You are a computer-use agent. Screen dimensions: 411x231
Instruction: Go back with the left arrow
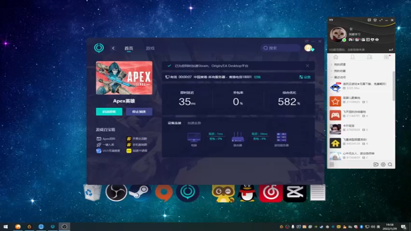(113, 48)
